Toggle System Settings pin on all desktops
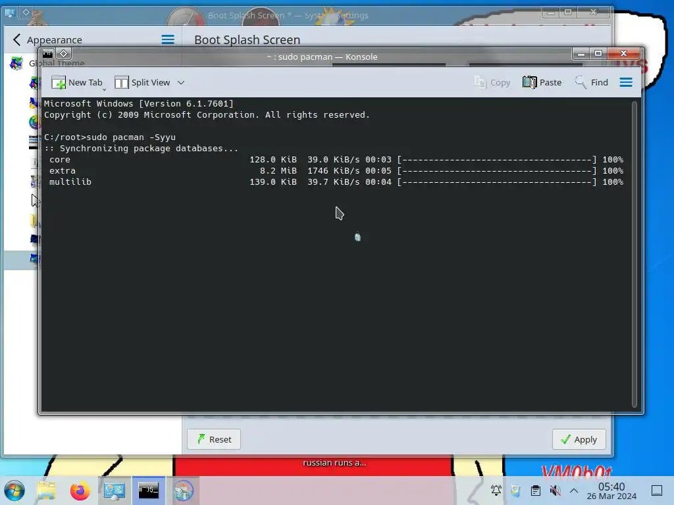This screenshot has height=505, width=674. pos(26,12)
